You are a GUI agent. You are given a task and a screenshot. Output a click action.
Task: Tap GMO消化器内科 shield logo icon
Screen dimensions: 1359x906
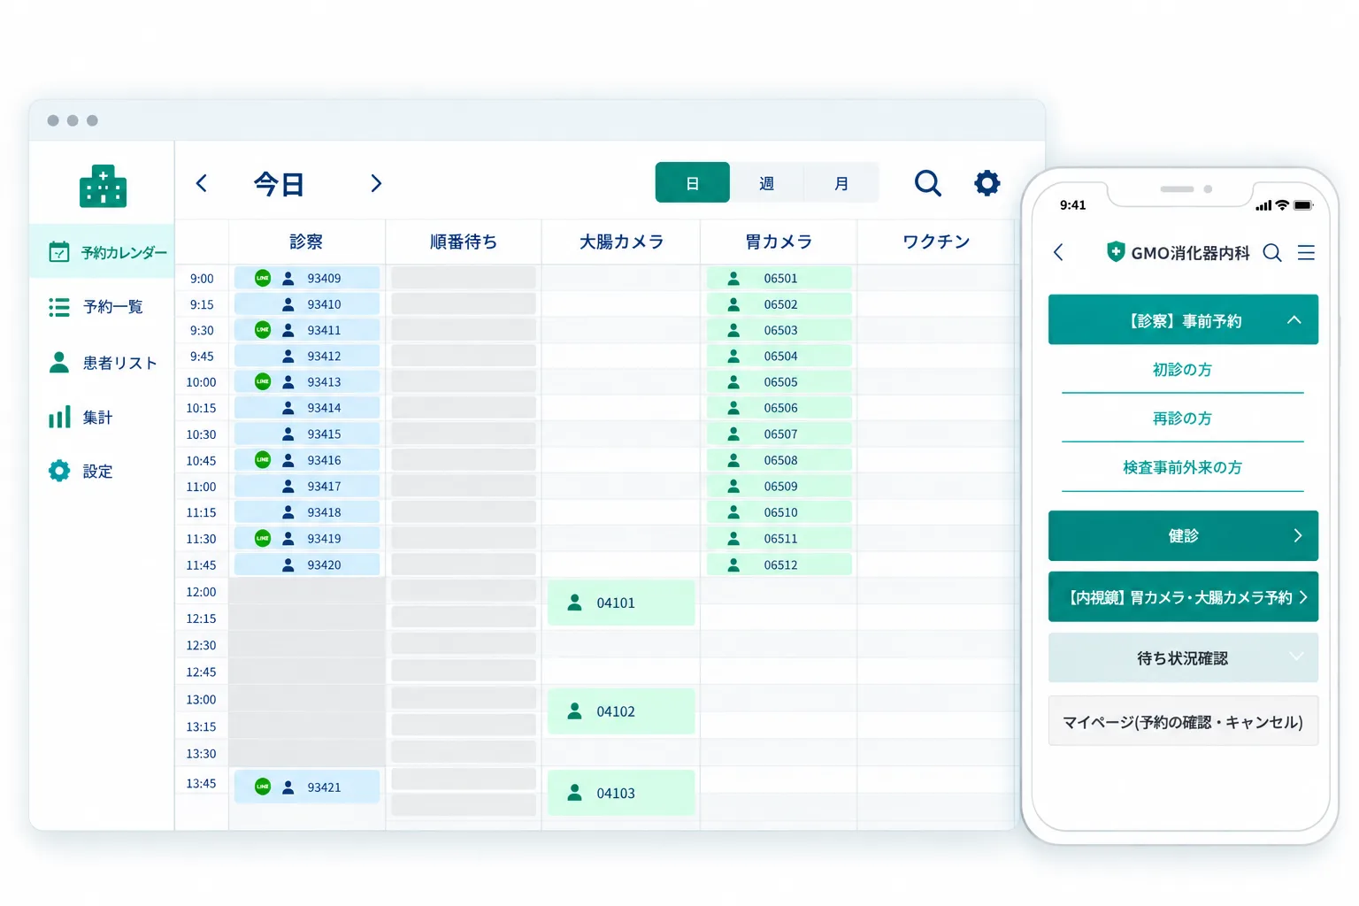[1116, 252]
